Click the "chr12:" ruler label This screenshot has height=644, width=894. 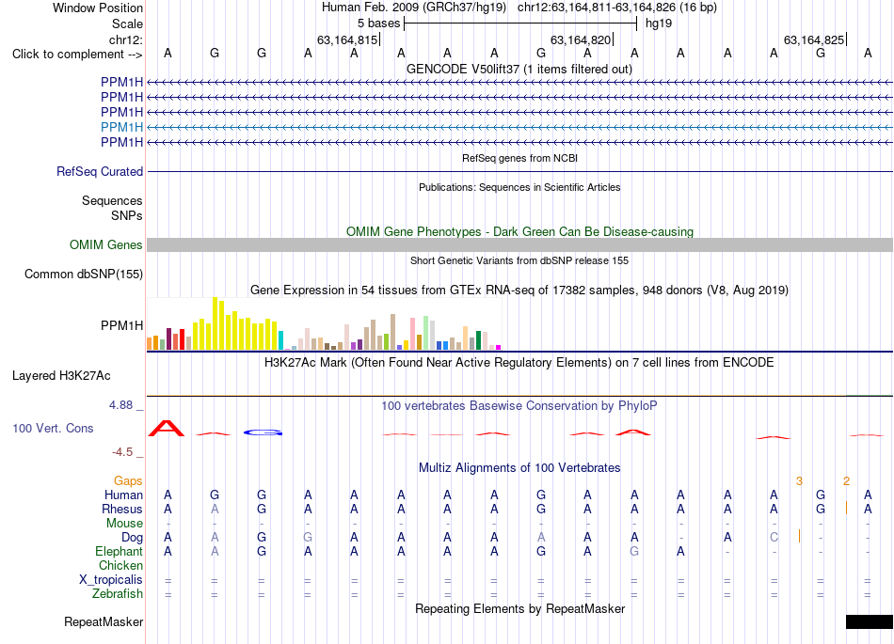click(x=125, y=39)
